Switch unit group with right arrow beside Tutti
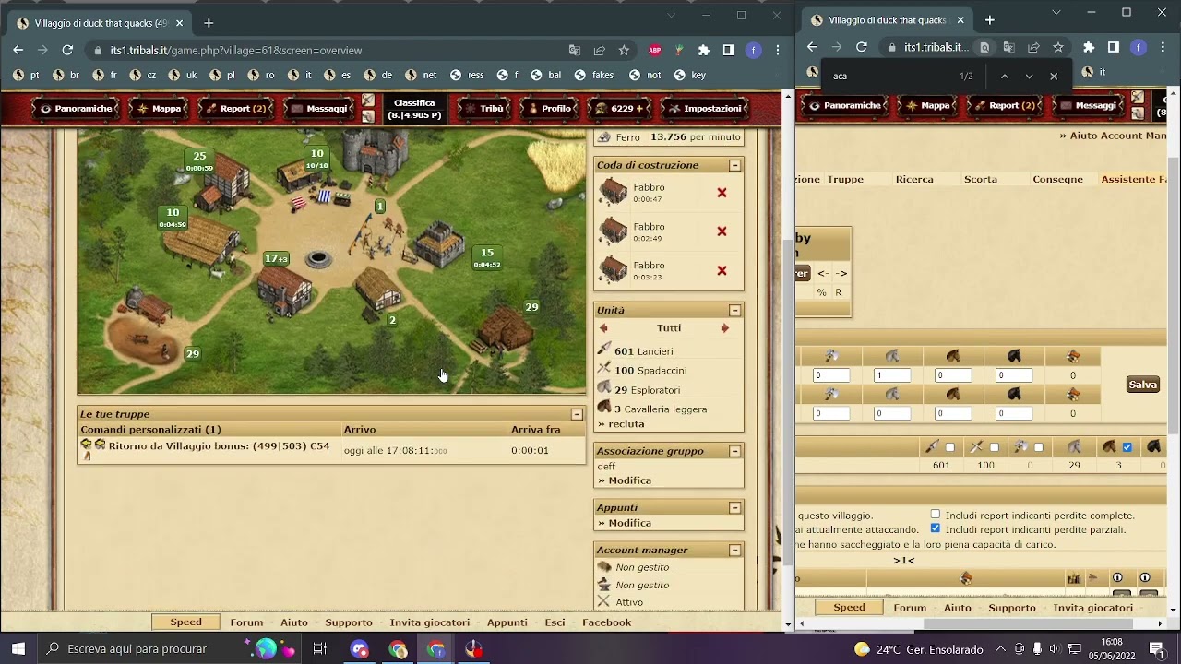The height and width of the screenshot is (664, 1181). pyautogui.click(x=724, y=328)
